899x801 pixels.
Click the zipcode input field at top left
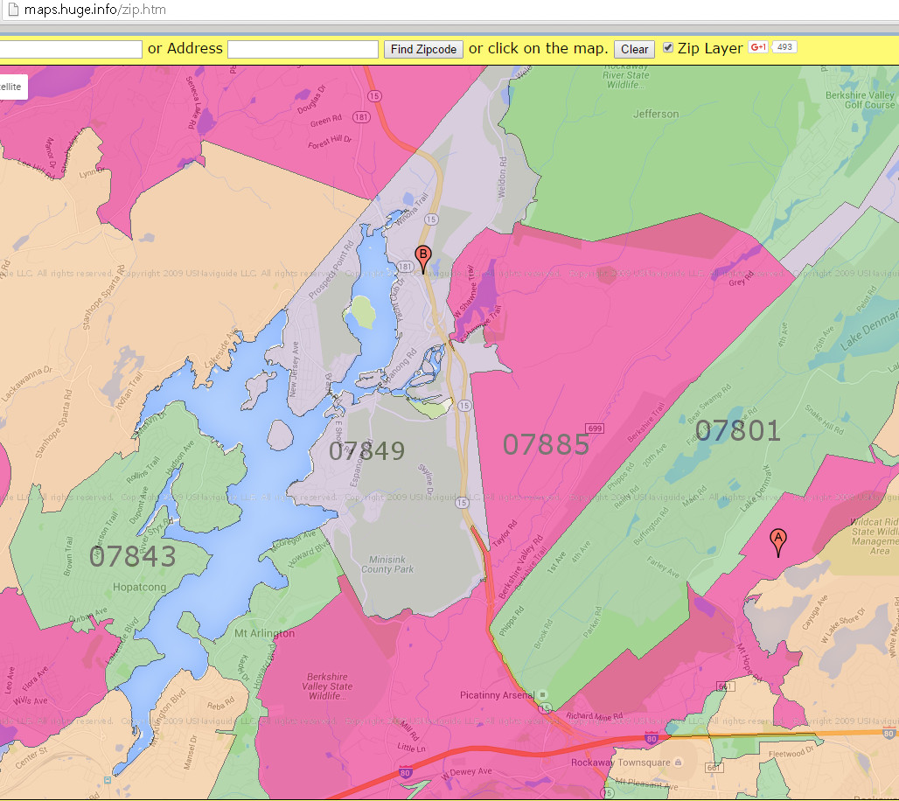tap(72, 49)
